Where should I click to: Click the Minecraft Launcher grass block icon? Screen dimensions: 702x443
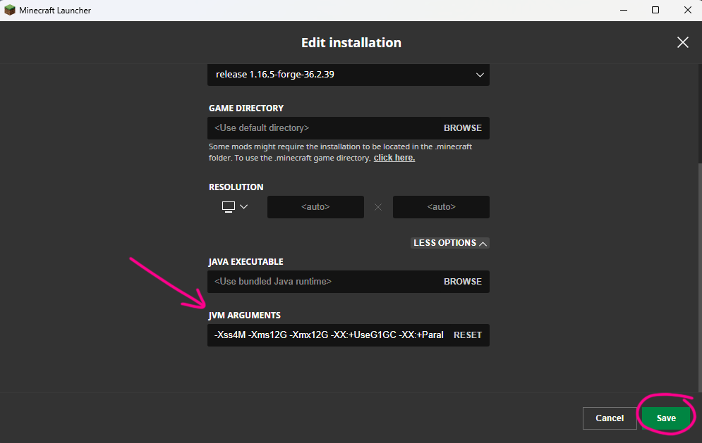tap(9, 11)
